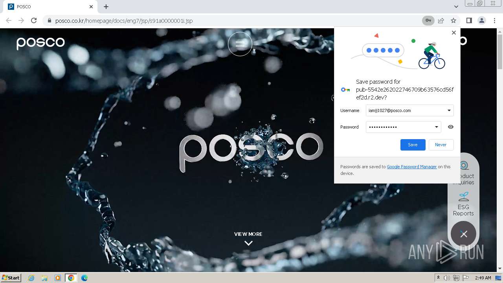503x283 pixels.
Task: Open network icon in system tray
Action: click(456, 278)
